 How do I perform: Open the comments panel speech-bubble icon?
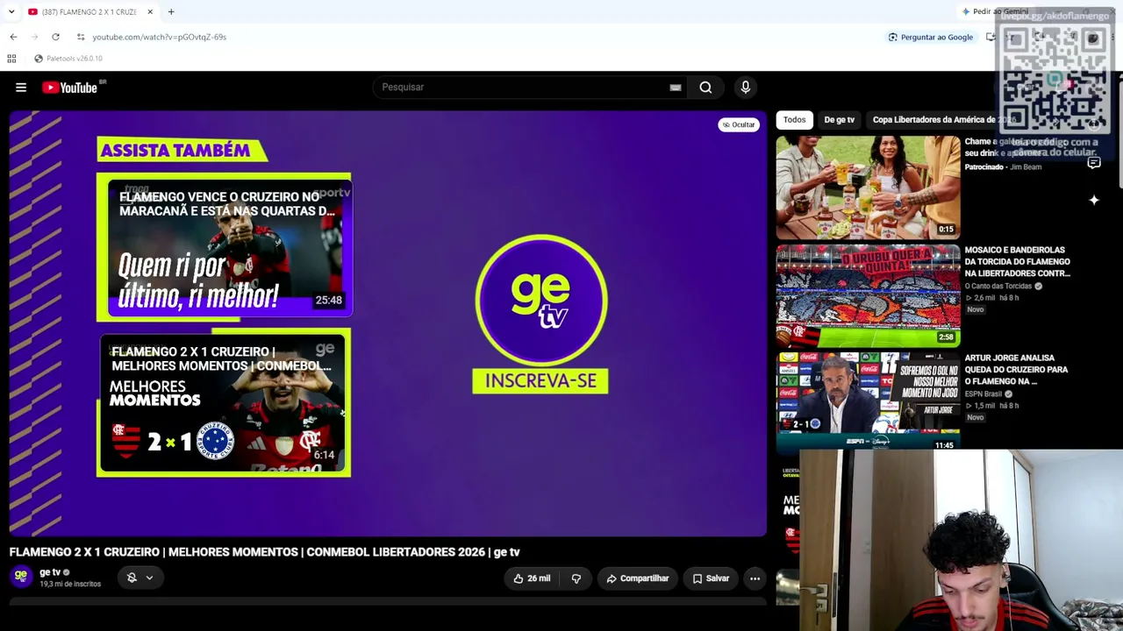(x=1094, y=163)
